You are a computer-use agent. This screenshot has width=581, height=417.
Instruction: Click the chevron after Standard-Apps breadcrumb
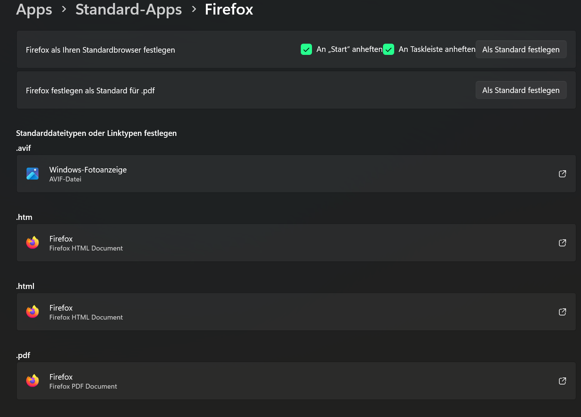pos(194,9)
